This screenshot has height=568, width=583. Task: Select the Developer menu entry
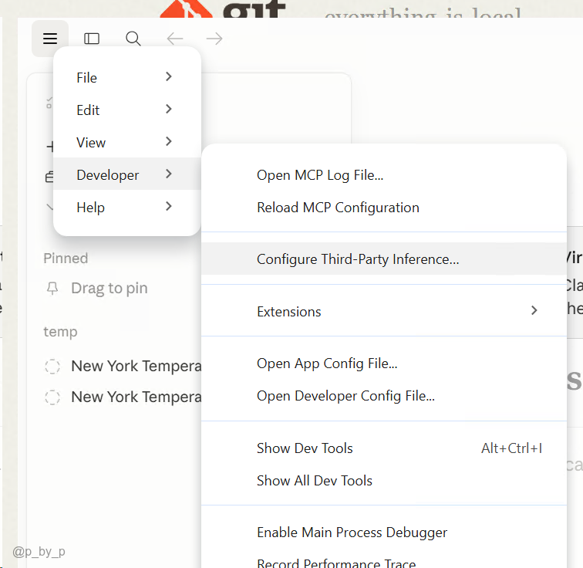[x=127, y=174]
